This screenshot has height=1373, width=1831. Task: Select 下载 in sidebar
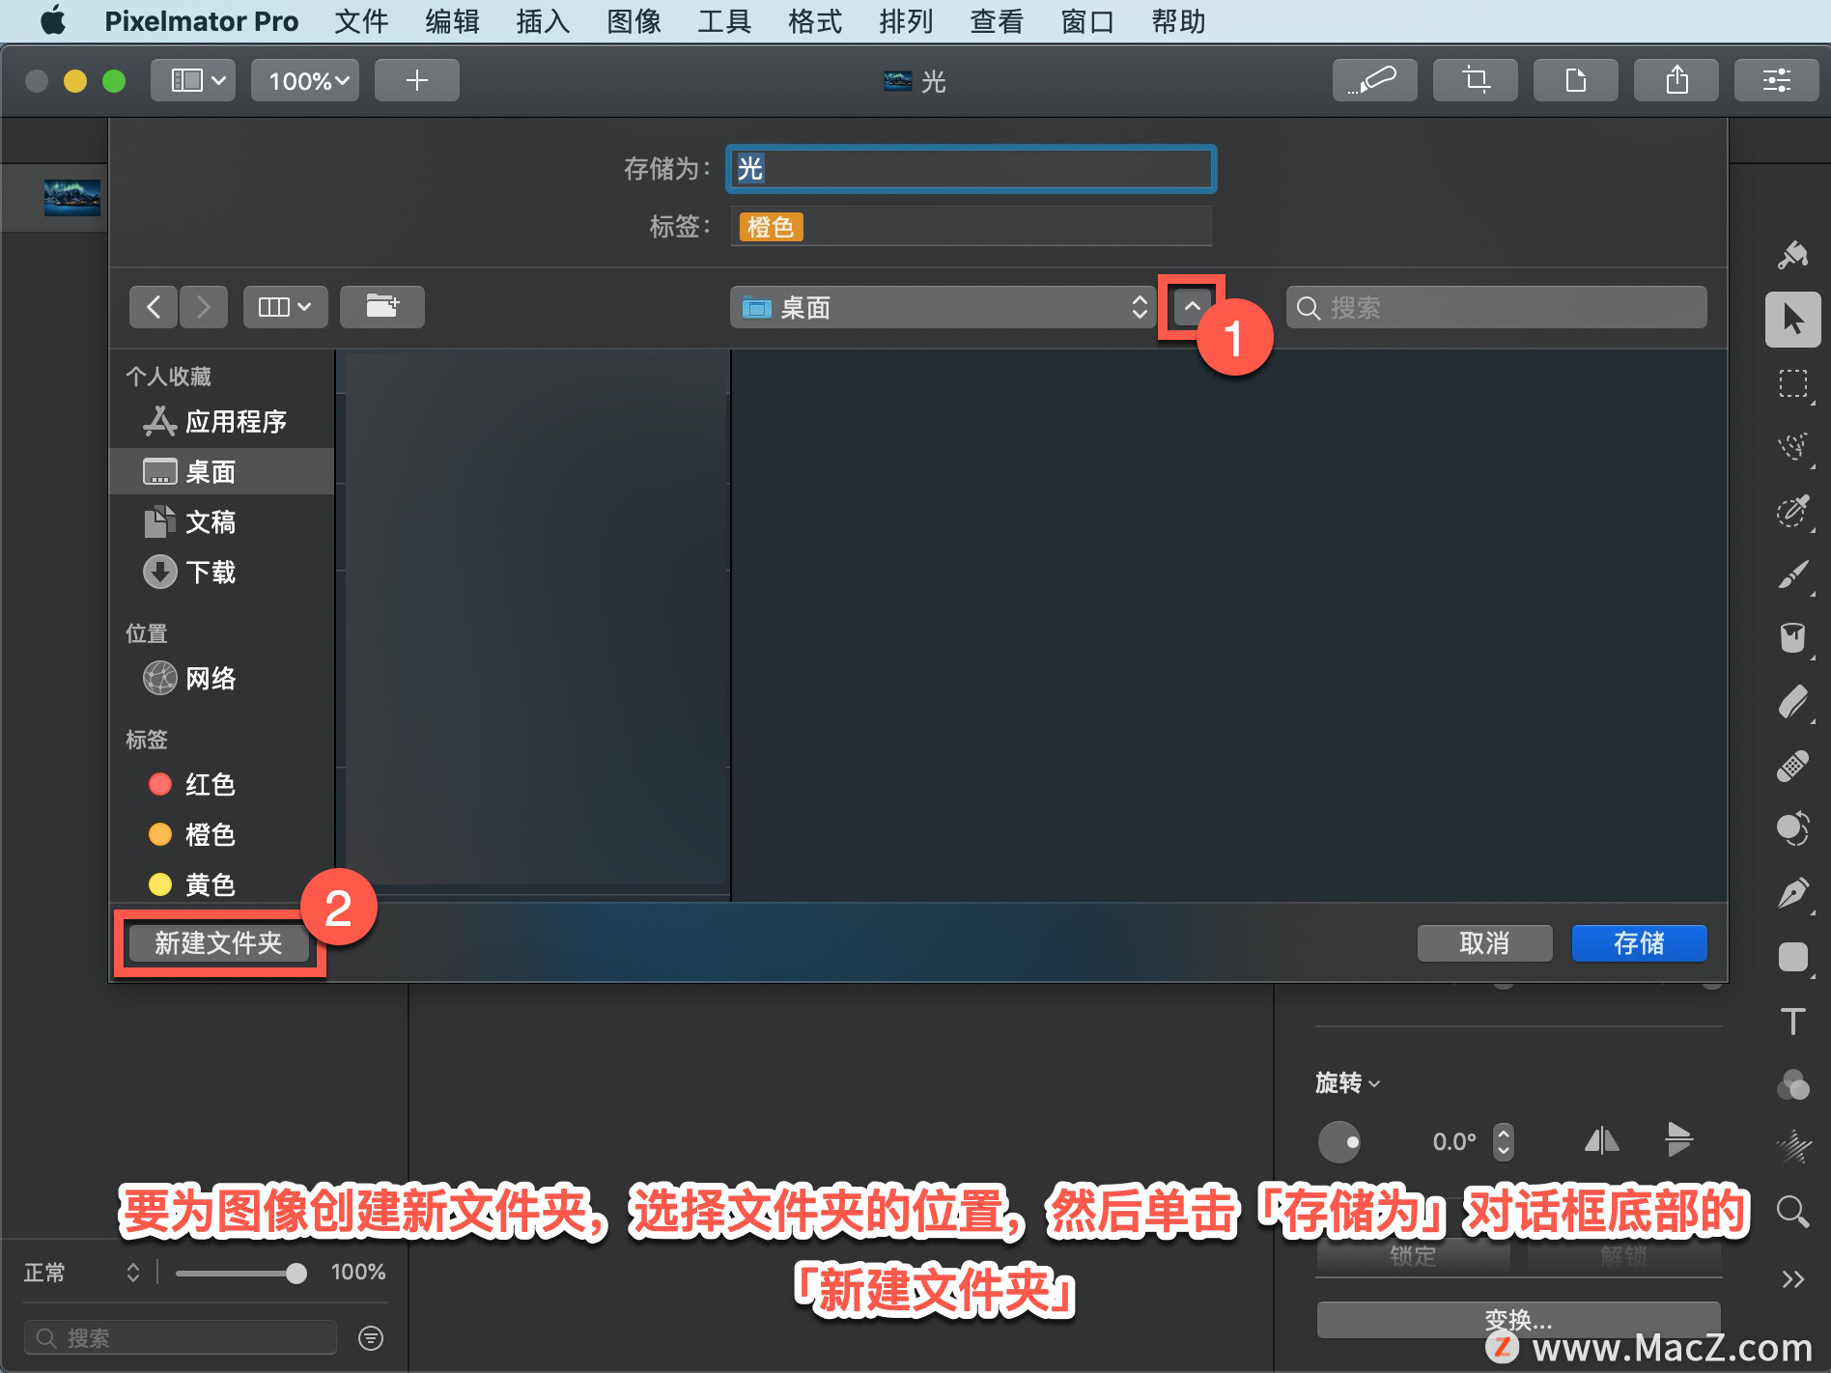click(x=222, y=573)
